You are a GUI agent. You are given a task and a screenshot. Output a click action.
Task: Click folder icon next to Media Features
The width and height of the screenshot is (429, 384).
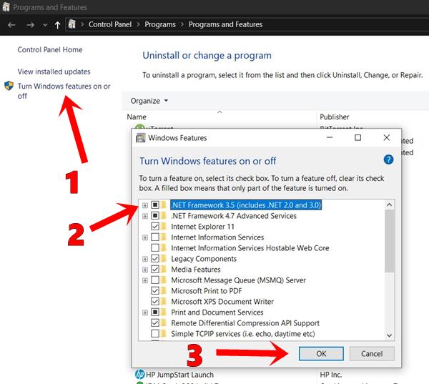pos(164,269)
